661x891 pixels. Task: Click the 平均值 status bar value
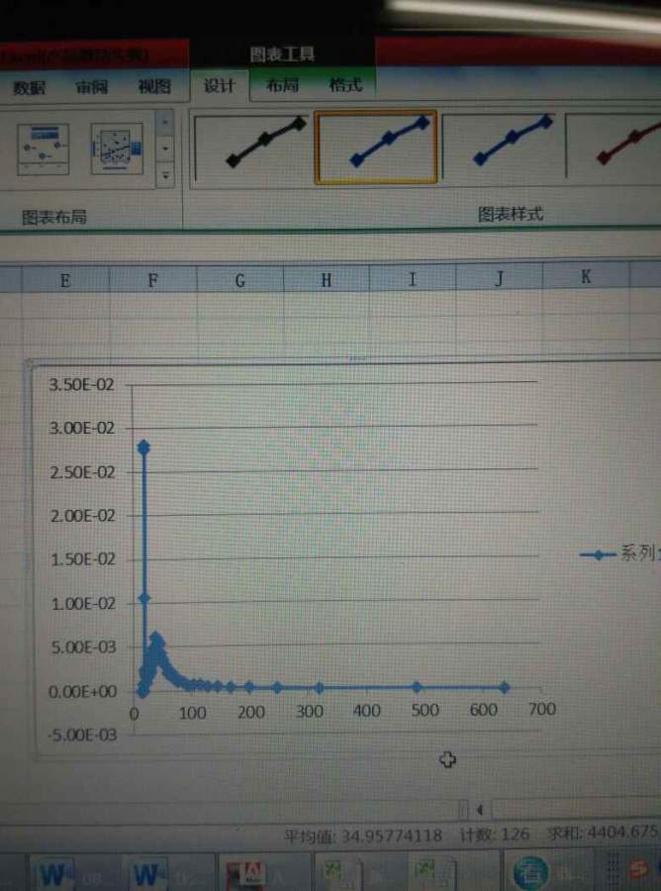(x=363, y=836)
